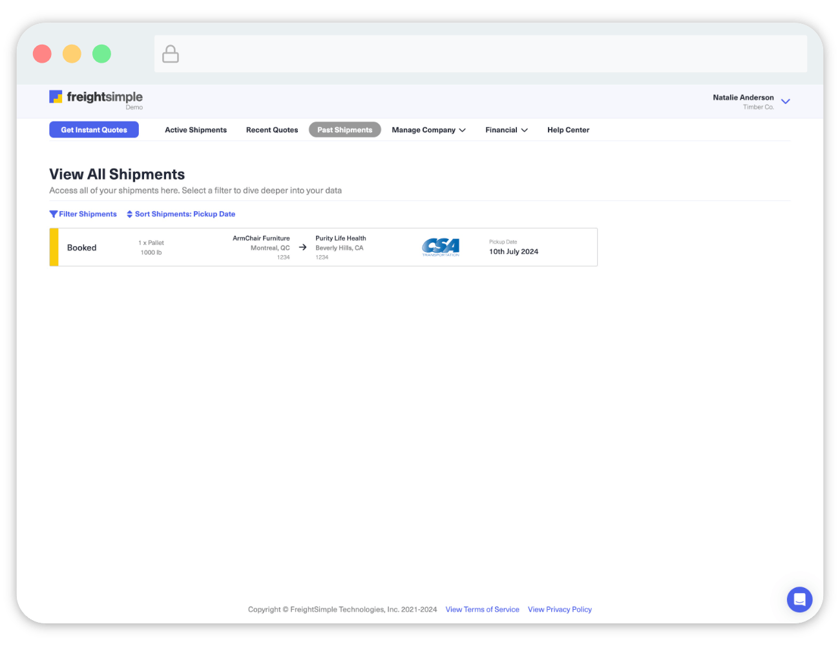Image resolution: width=840 pixels, height=646 pixels.
Task: Click the FreightSimple logo
Action: point(96,98)
